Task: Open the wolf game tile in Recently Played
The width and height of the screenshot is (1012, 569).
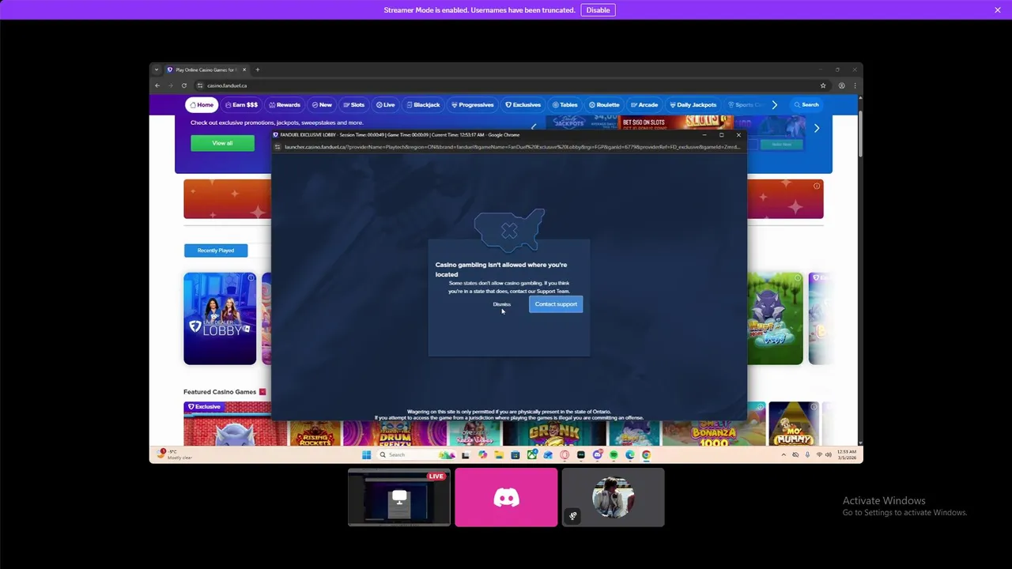Action: pos(775,318)
